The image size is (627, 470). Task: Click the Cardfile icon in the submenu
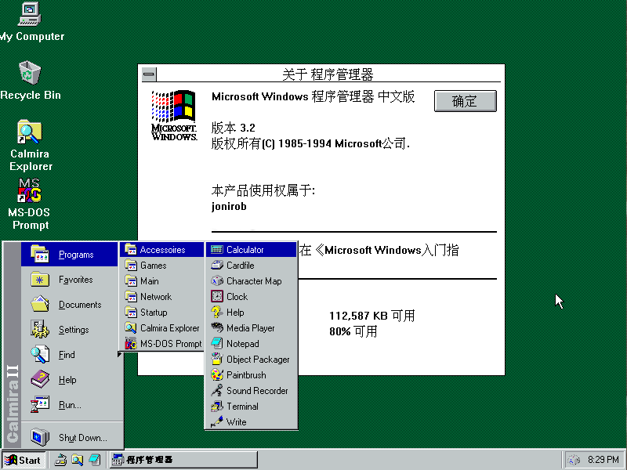click(217, 265)
